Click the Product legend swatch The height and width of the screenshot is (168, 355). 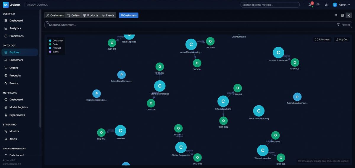click(x=50, y=48)
